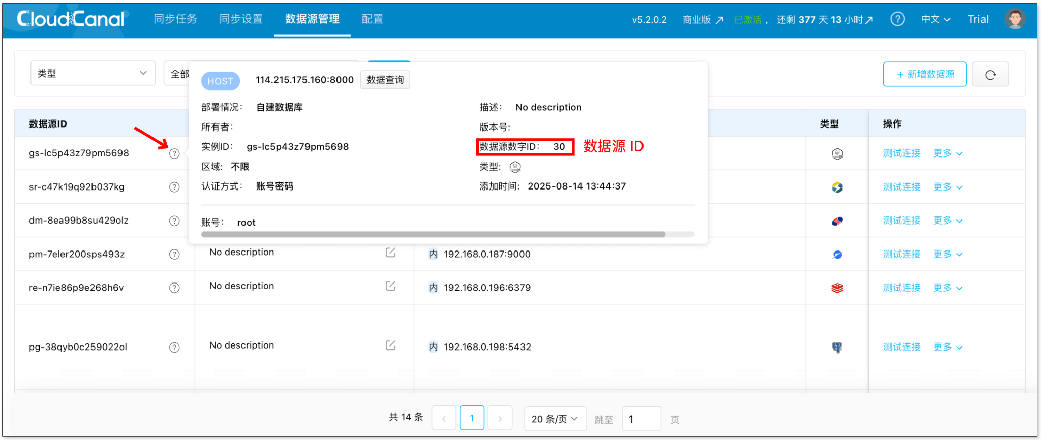Click edit pencil for re-n7ie86p9e268h6v description

point(390,286)
